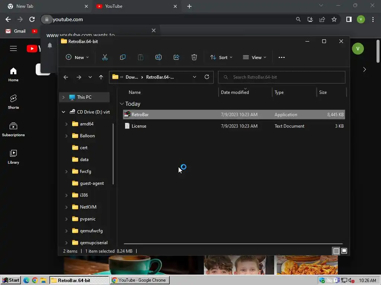Collapse CD Drive (D:) tree node

63,112
